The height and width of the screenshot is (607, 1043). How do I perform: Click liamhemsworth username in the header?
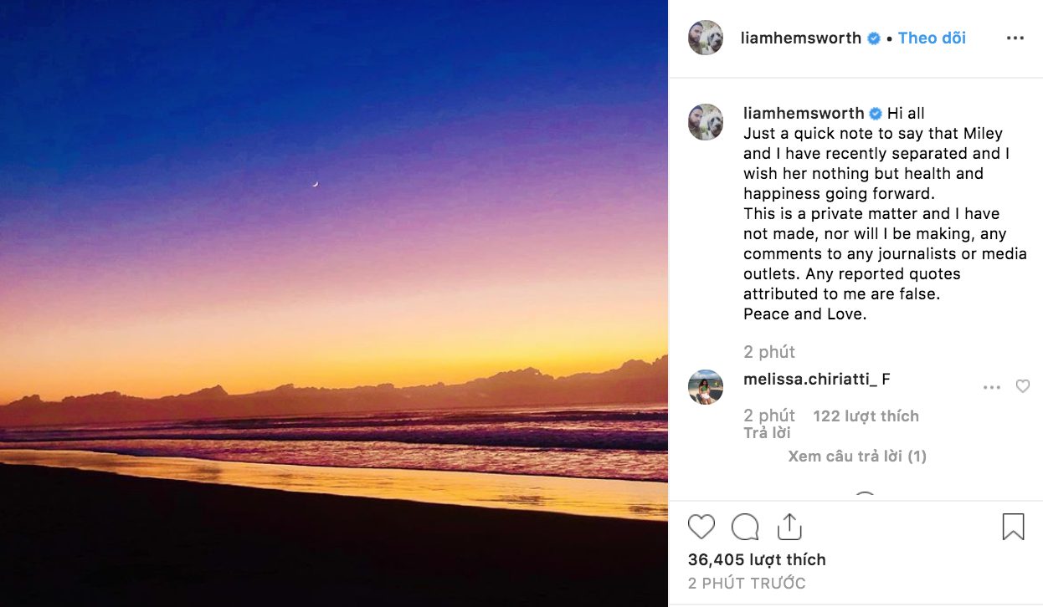[800, 38]
